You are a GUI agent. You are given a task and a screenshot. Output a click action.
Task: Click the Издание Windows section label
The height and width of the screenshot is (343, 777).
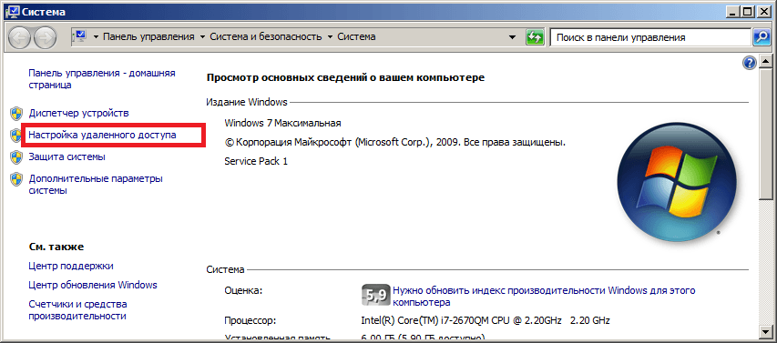click(247, 103)
